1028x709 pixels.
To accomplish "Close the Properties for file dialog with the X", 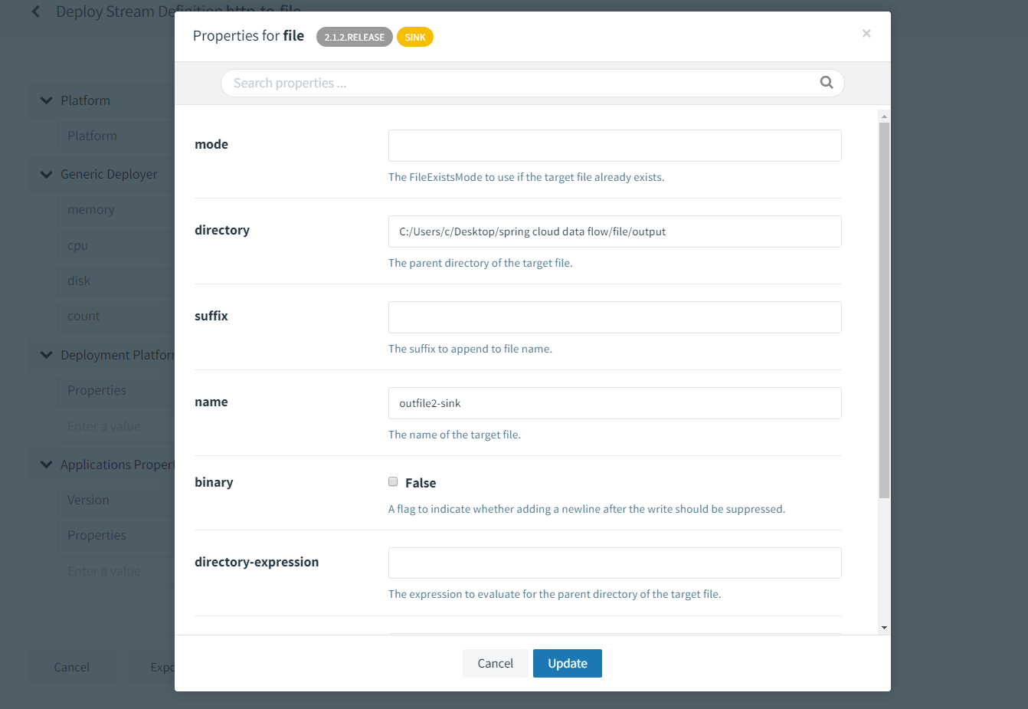I will [866, 33].
